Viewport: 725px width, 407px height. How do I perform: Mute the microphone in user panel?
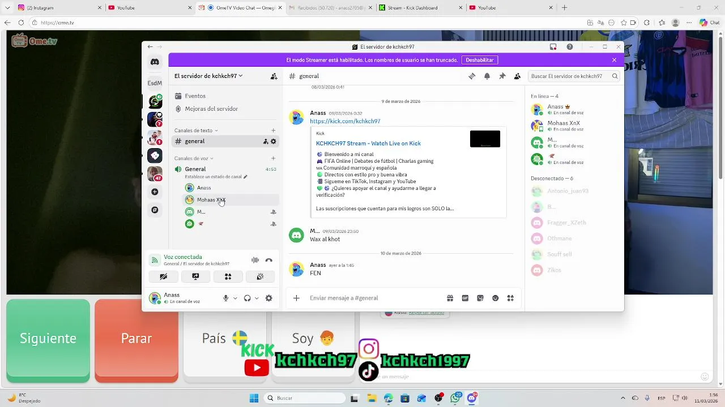pyautogui.click(x=226, y=298)
